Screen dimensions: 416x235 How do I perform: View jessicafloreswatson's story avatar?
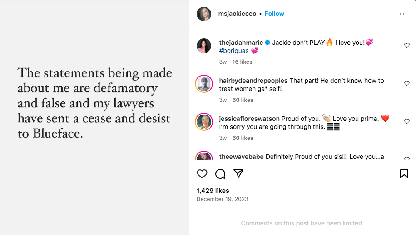click(x=204, y=122)
